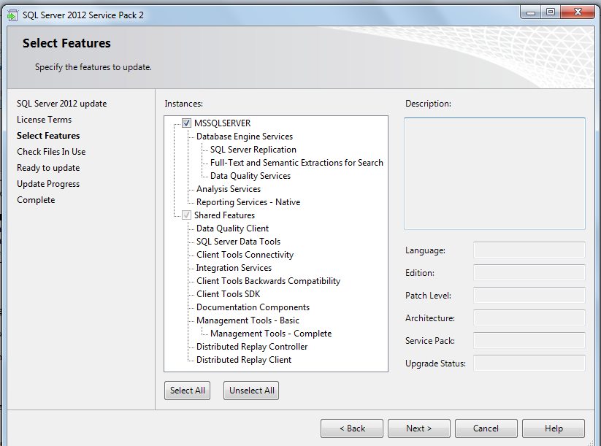601x446 pixels.
Task: Select Client Tools SDK item
Action: click(229, 294)
